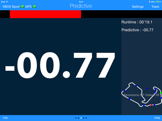
Task: Tap the Silverstone GP Classic SF track map
Action: point(142,95)
